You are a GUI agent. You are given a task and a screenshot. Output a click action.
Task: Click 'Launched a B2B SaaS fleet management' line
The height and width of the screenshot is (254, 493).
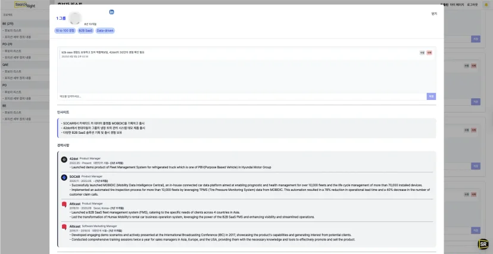[x=155, y=212]
